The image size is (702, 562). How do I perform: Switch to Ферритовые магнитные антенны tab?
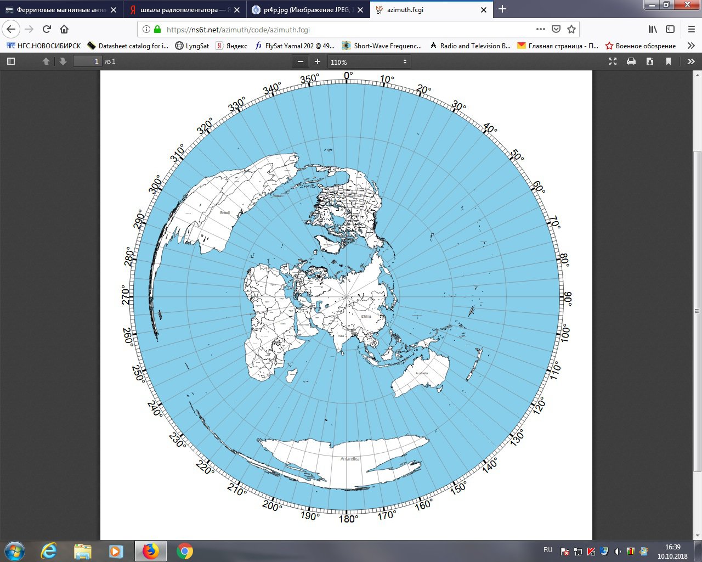(61, 10)
